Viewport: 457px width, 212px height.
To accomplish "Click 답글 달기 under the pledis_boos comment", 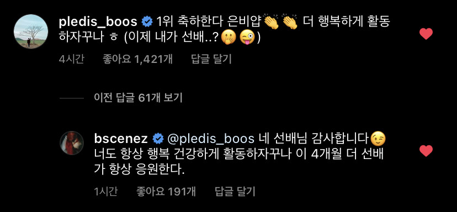I will pos(211,59).
